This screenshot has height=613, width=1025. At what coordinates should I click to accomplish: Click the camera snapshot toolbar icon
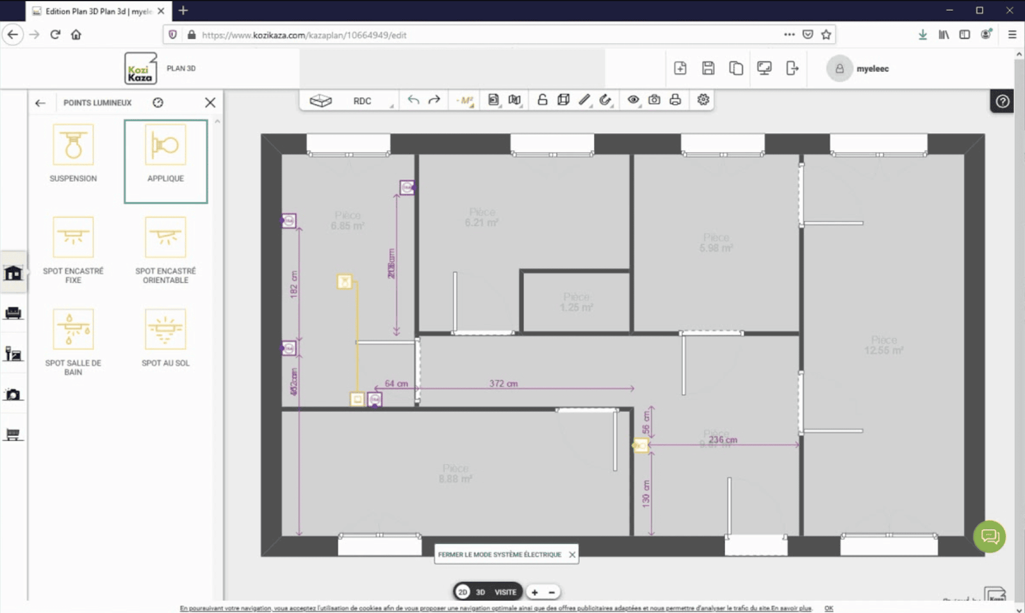[x=654, y=100]
